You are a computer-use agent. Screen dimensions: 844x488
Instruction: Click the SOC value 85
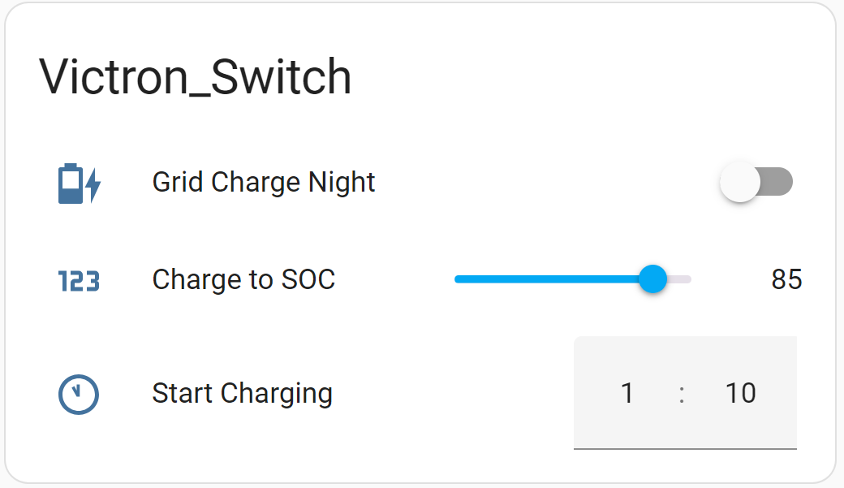[x=786, y=279]
